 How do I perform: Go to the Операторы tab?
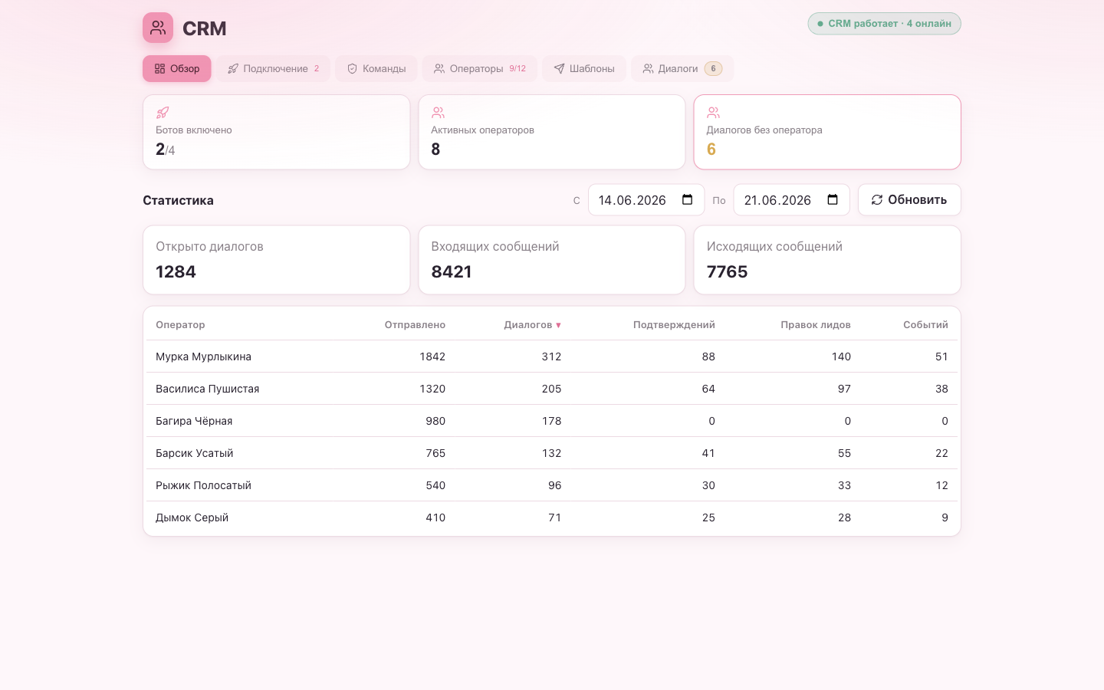[x=480, y=68]
